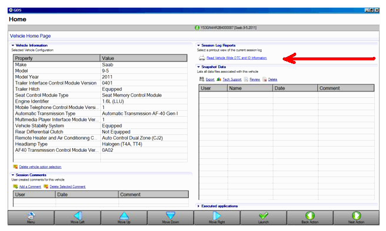Viewport: 386px width, 231px height.
Task: Click Delete vehicle option selection link
Action: 40,167
